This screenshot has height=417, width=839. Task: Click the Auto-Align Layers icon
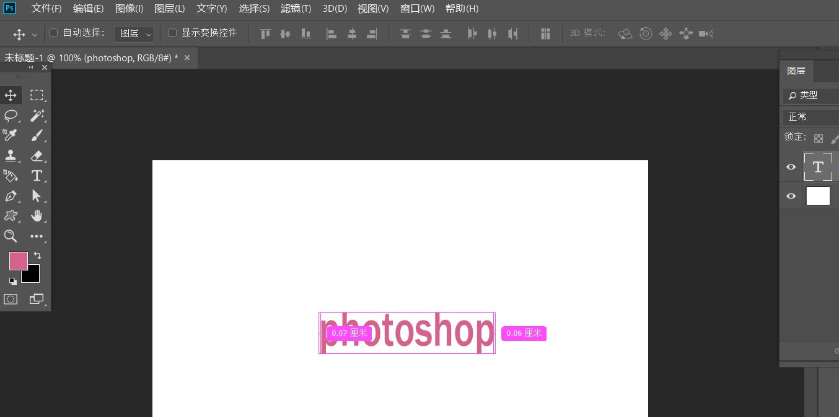point(545,33)
